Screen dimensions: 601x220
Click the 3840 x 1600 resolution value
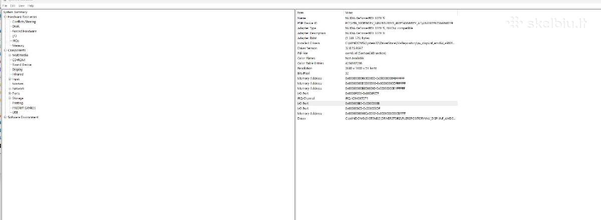click(x=361, y=68)
